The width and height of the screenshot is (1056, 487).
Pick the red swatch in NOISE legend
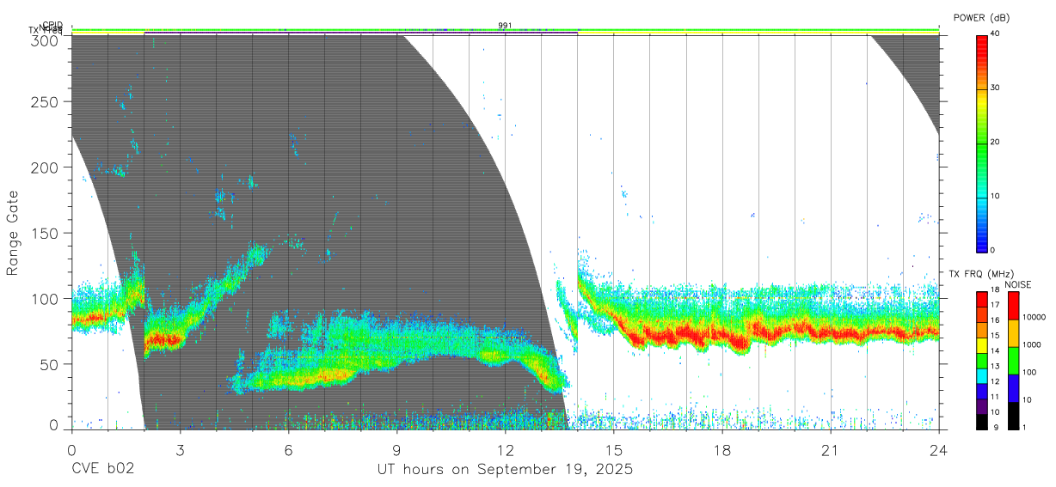[1013, 306]
